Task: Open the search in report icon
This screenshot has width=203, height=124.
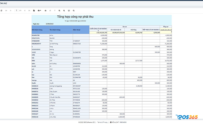Action: pyautogui.click(x=74, y=11)
